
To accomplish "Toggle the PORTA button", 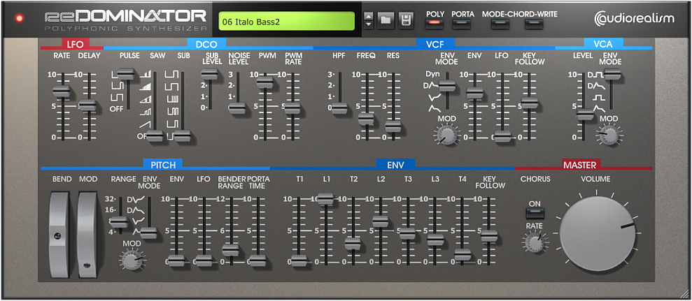I will [x=462, y=23].
